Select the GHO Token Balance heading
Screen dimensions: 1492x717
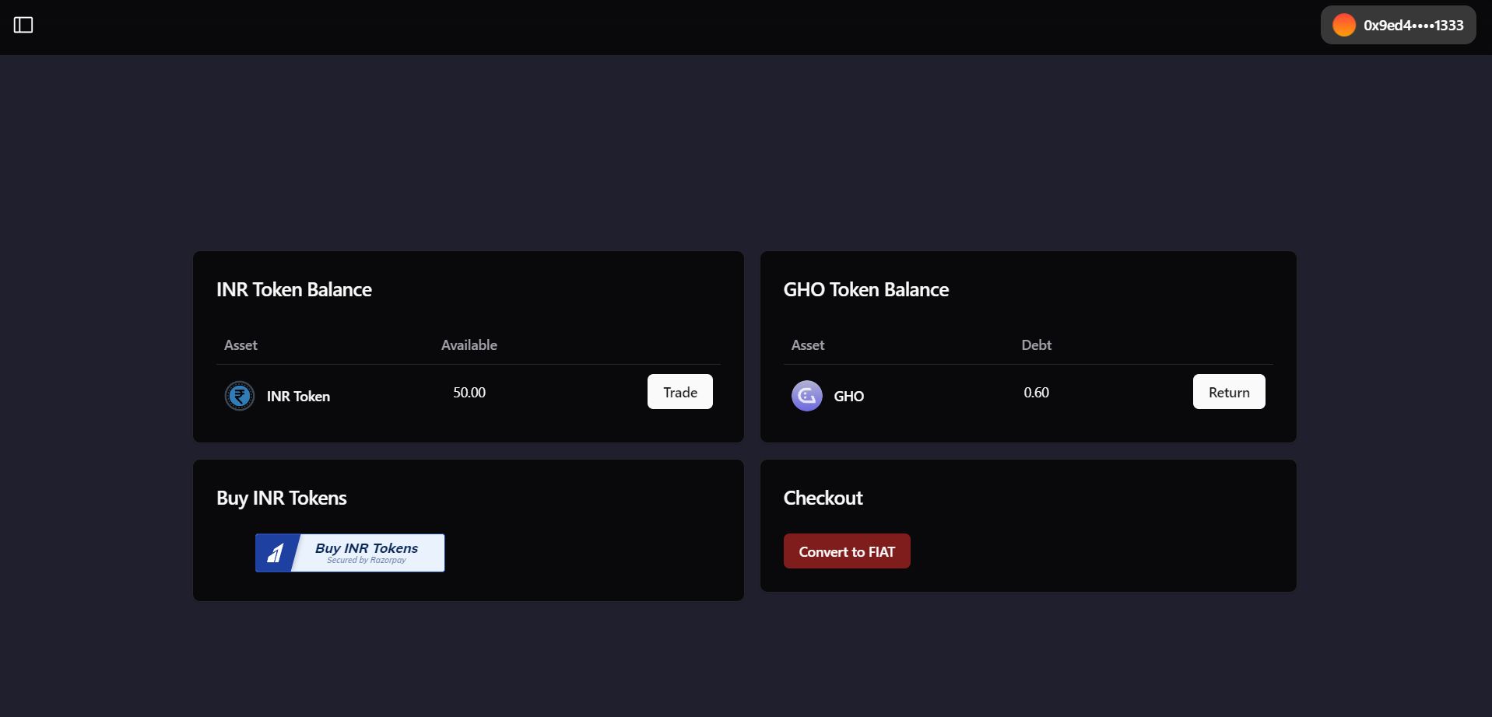point(866,289)
